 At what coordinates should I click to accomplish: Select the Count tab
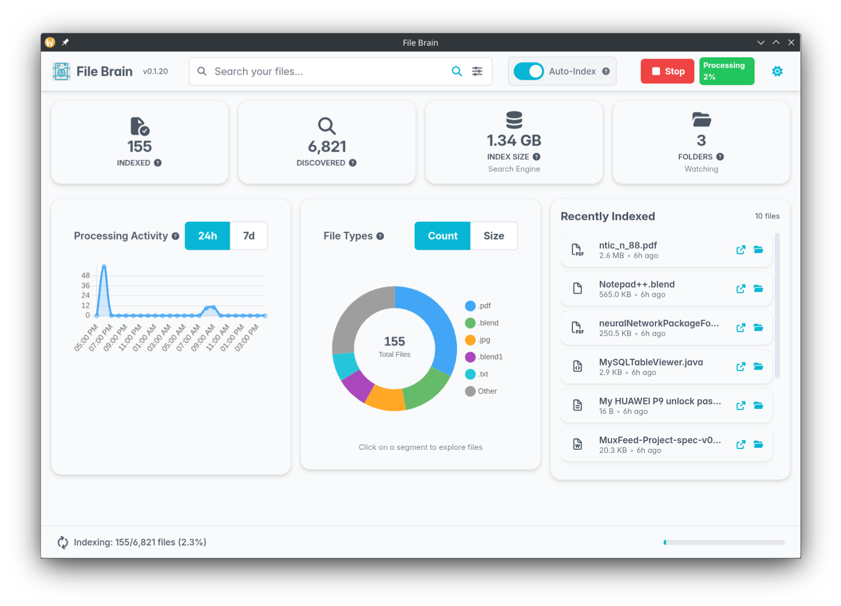pos(442,236)
